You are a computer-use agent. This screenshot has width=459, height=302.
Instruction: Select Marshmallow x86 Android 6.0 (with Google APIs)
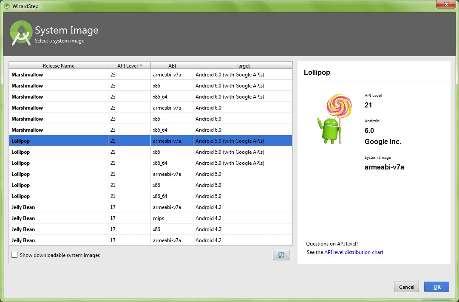point(151,86)
